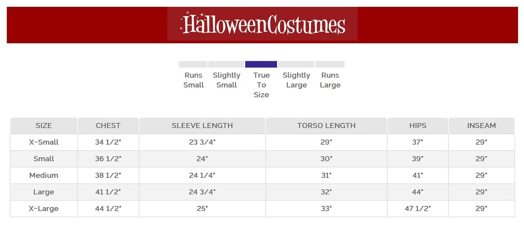Image resolution: width=524 pixels, height=227 pixels.
Task: Click the INSEAM column header
Action: 481,126
